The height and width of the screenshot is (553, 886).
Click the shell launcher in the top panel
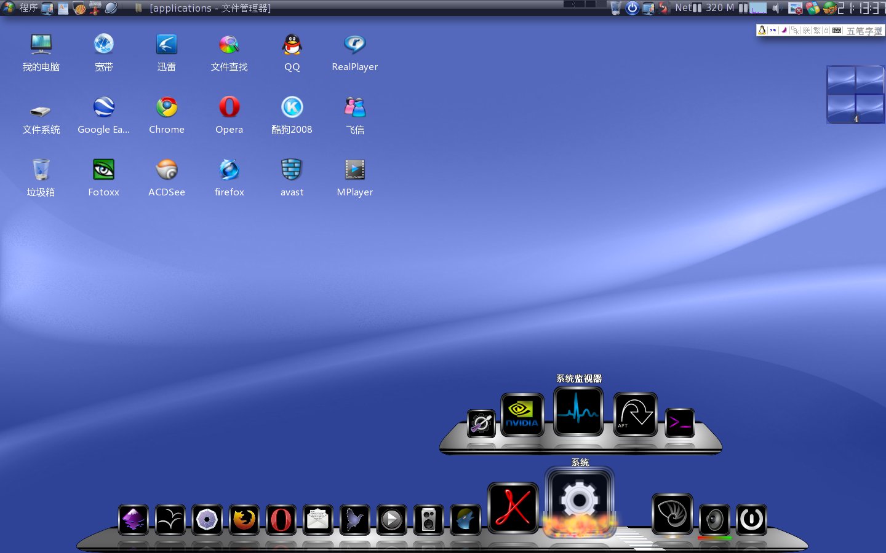[x=79, y=9]
